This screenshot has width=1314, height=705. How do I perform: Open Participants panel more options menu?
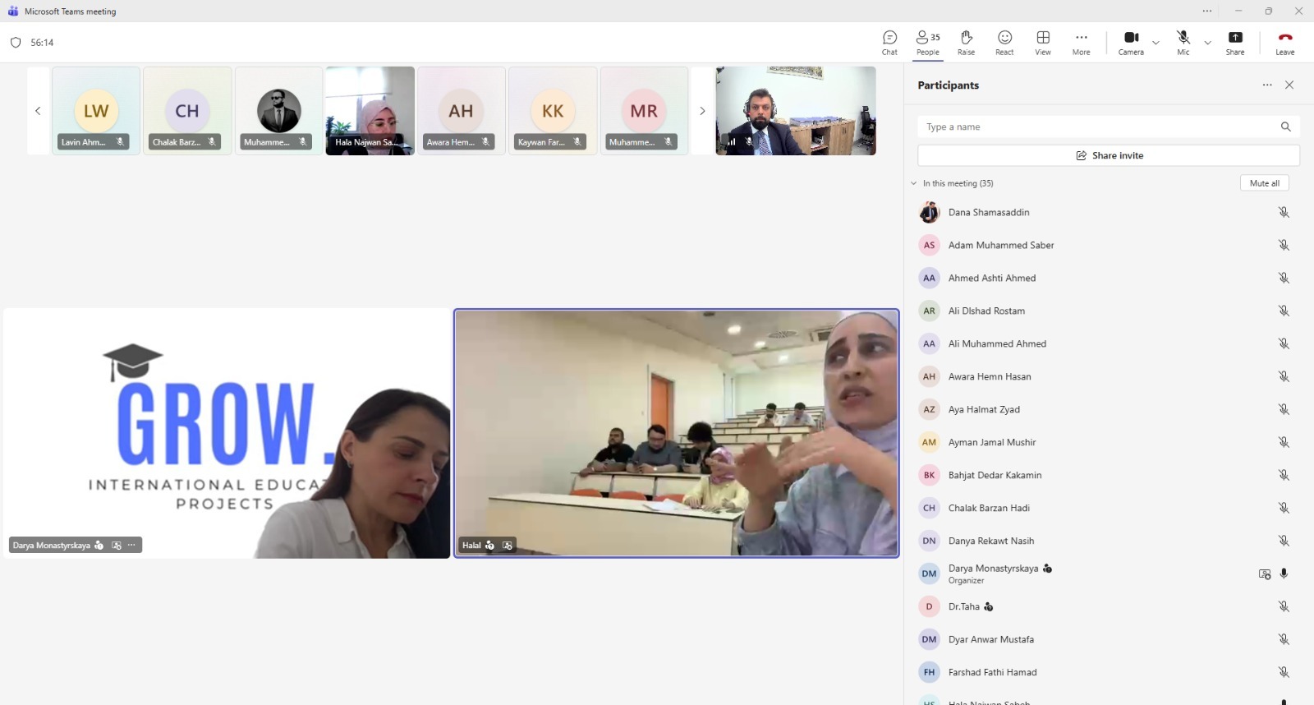point(1267,85)
